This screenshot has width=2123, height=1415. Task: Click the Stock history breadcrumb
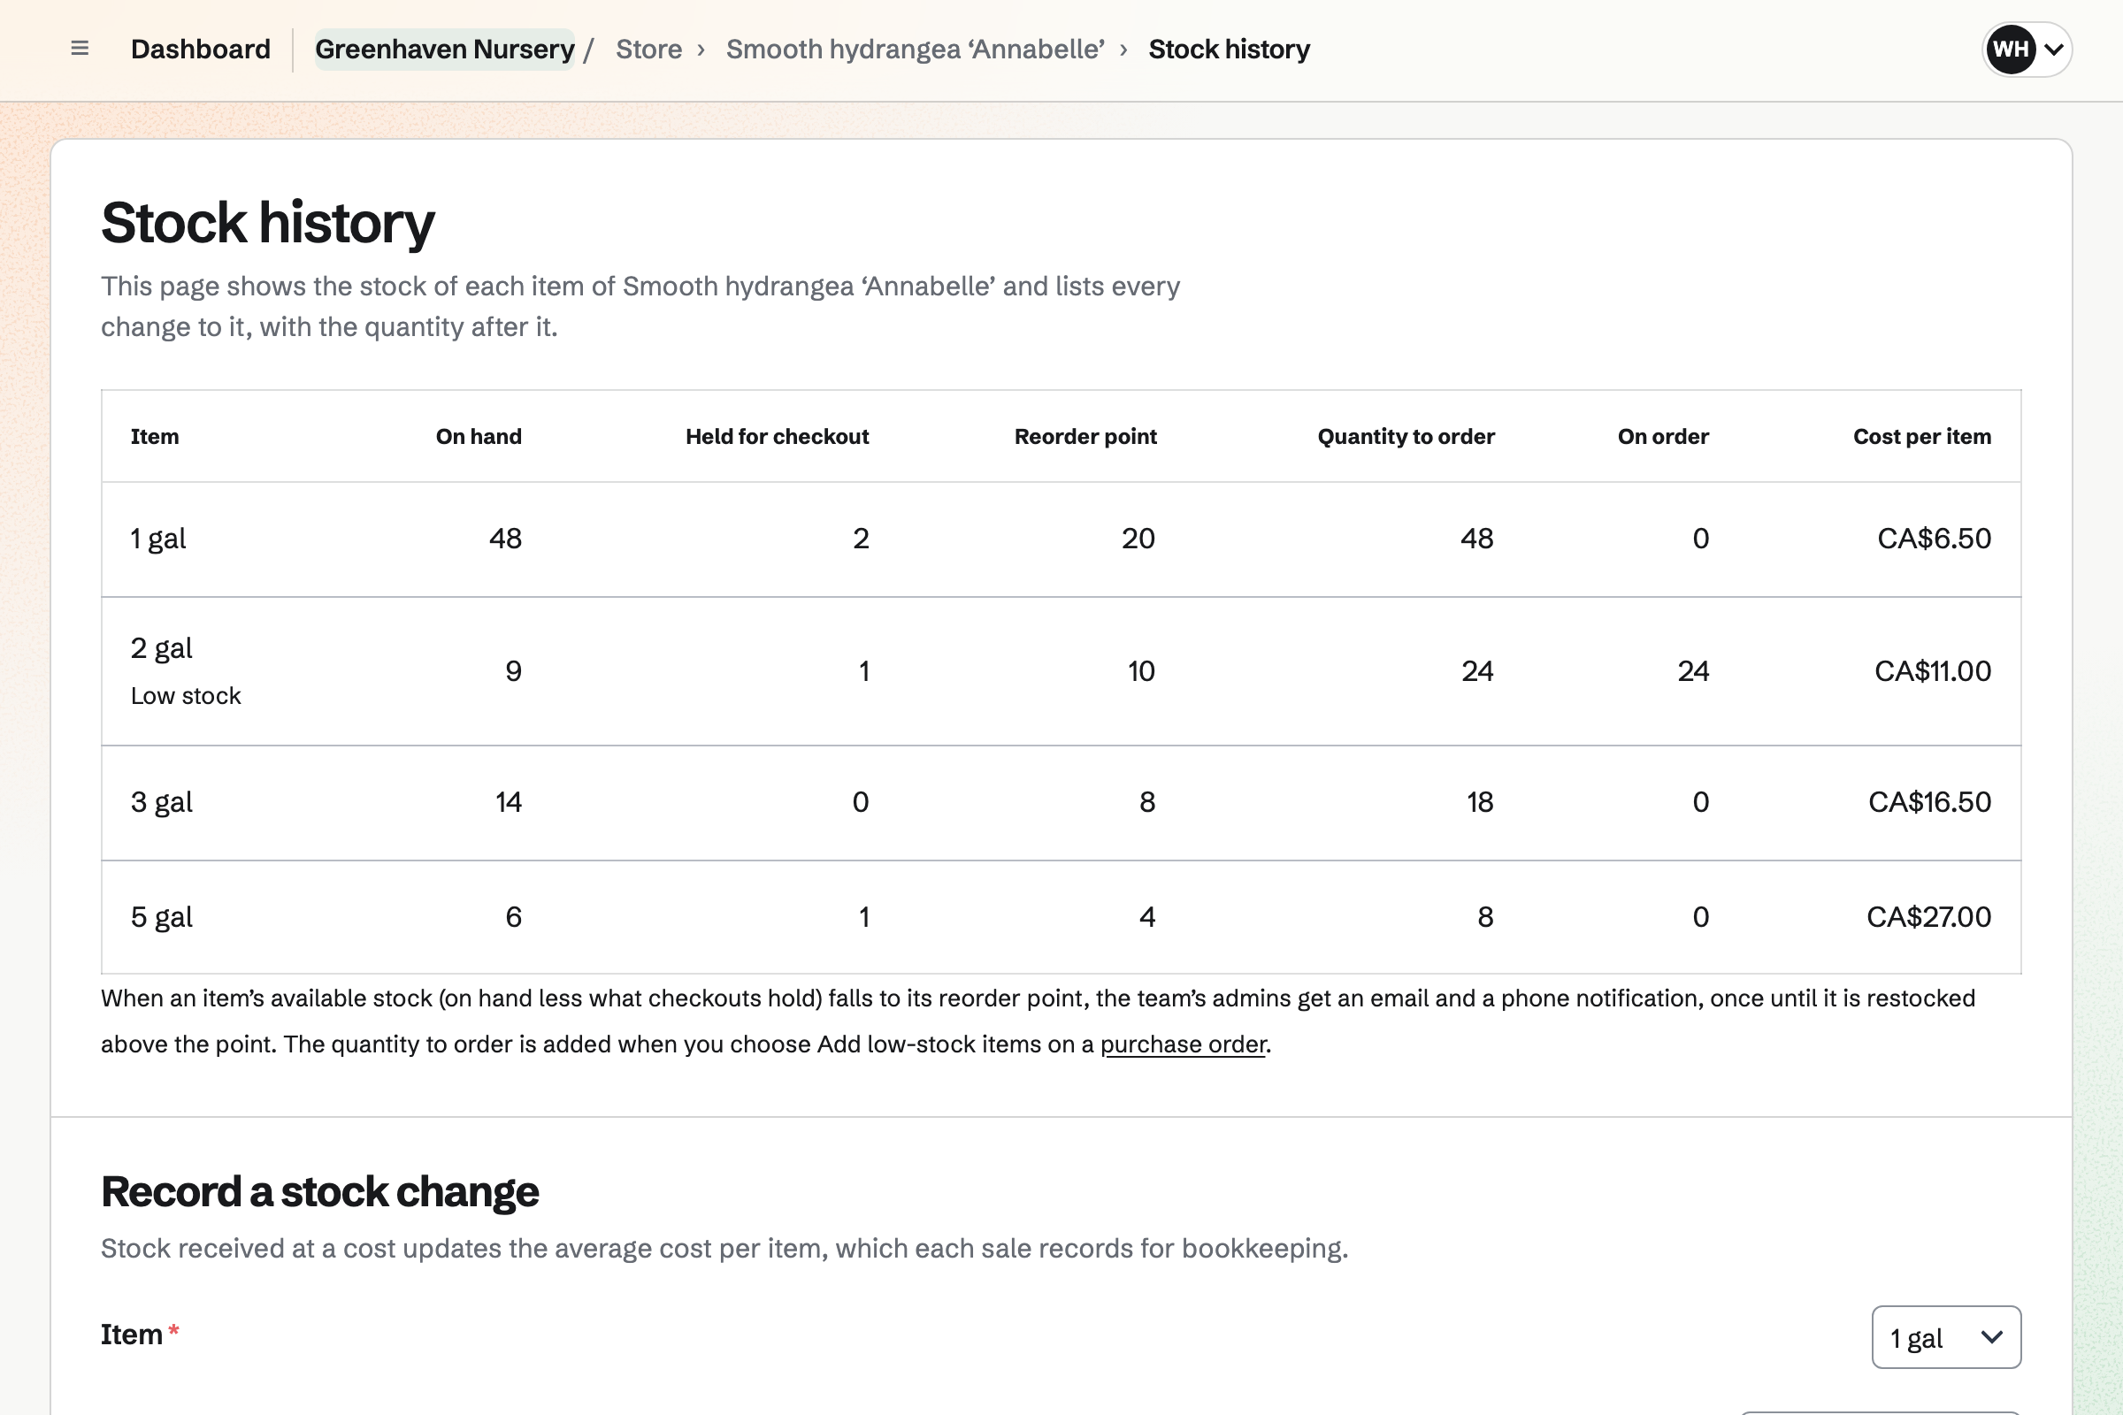[x=1229, y=49]
